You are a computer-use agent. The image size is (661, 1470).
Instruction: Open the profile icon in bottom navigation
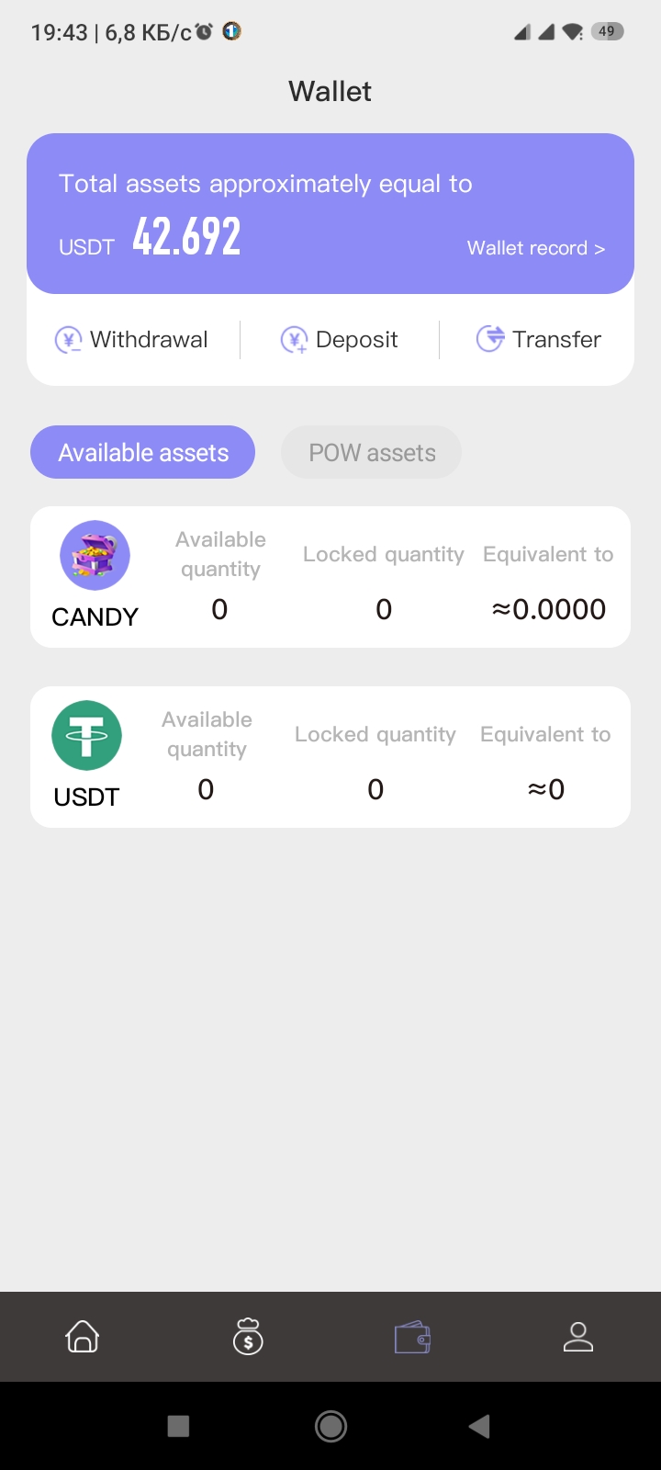(578, 1336)
